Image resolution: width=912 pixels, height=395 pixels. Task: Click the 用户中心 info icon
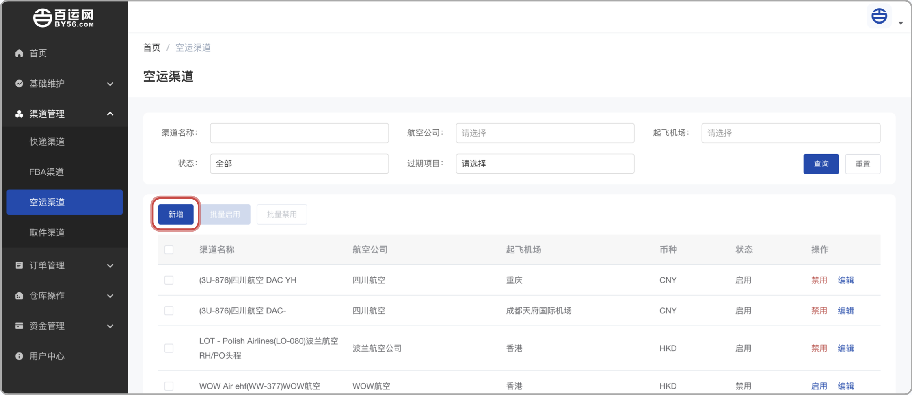click(19, 356)
